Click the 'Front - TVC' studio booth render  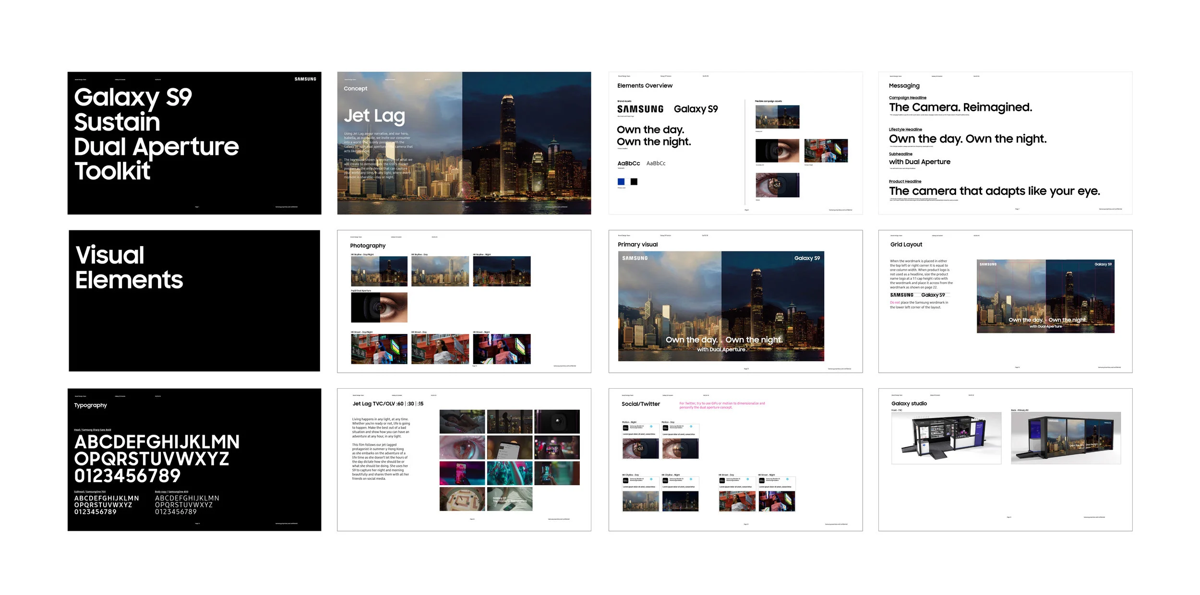[x=946, y=438]
